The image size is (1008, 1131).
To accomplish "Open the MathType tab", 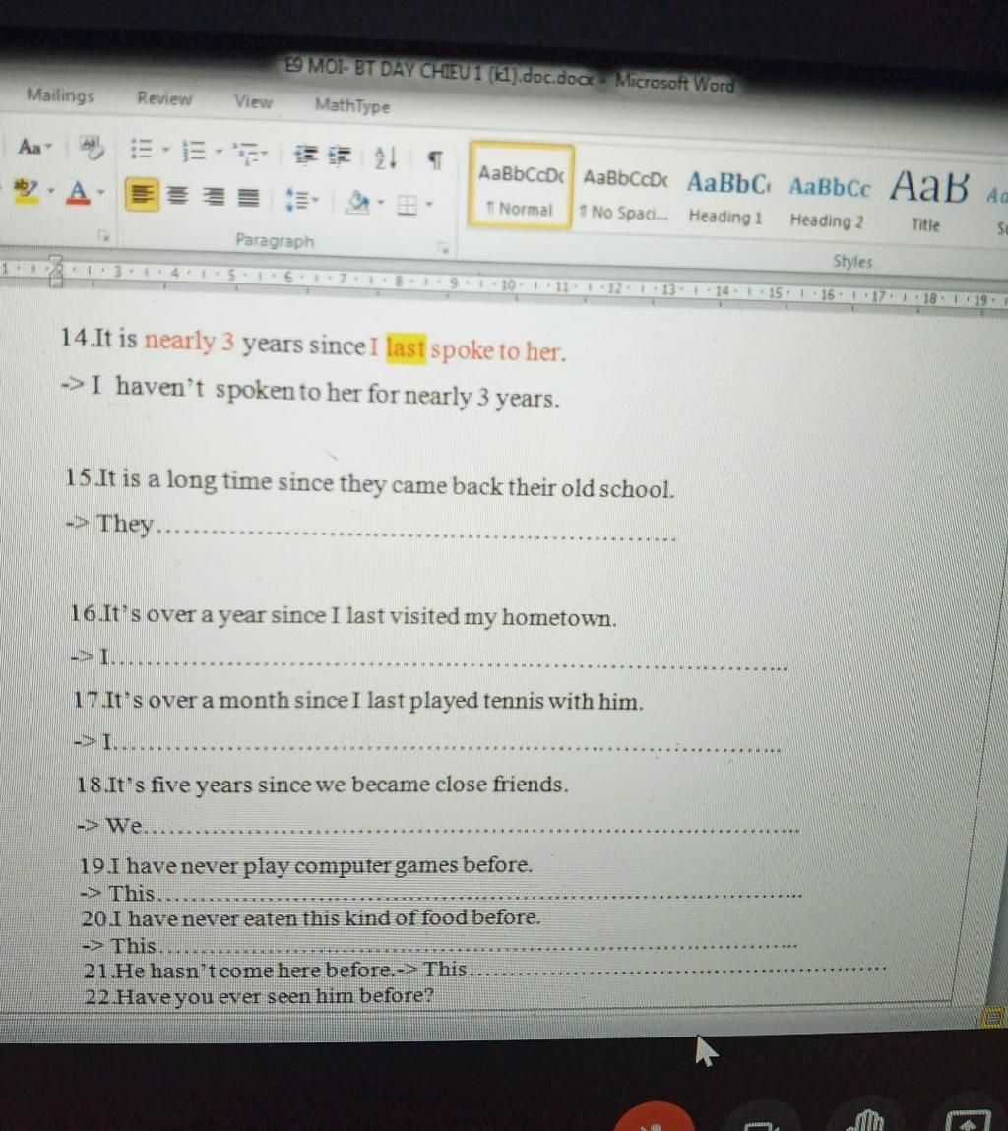I will pos(352,106).
